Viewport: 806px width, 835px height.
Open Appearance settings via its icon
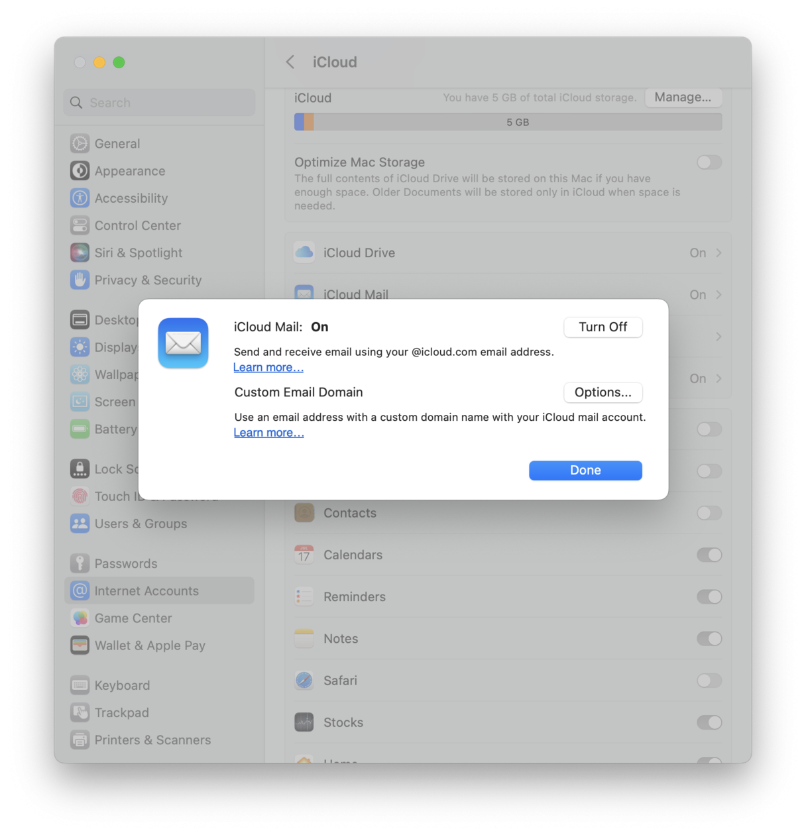click(80, 170)
